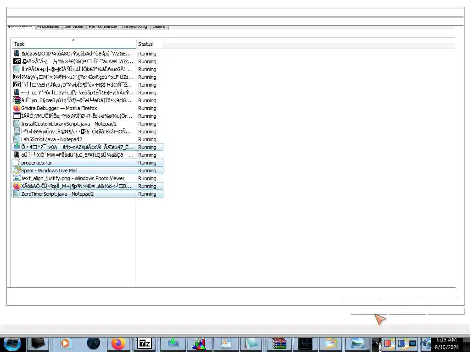Open the dark round app icon on the taskbar

93,343
